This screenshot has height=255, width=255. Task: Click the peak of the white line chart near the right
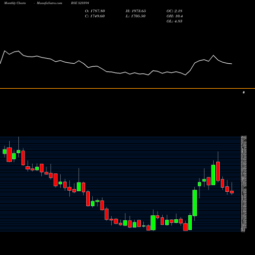[x=213, y=56]
